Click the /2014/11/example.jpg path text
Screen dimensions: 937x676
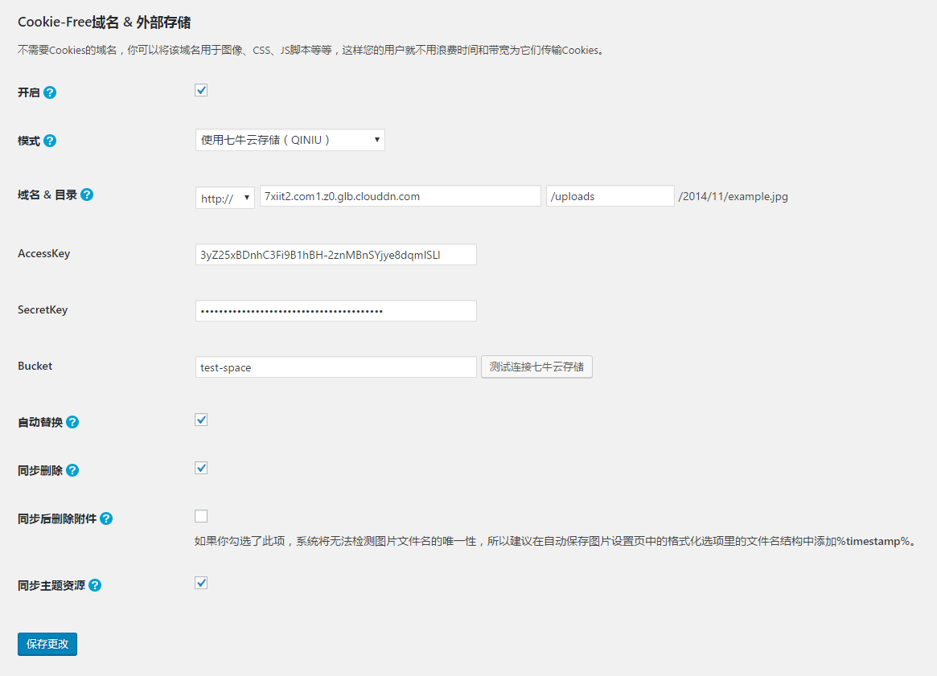pyautogui.click(x=734, y=196)
